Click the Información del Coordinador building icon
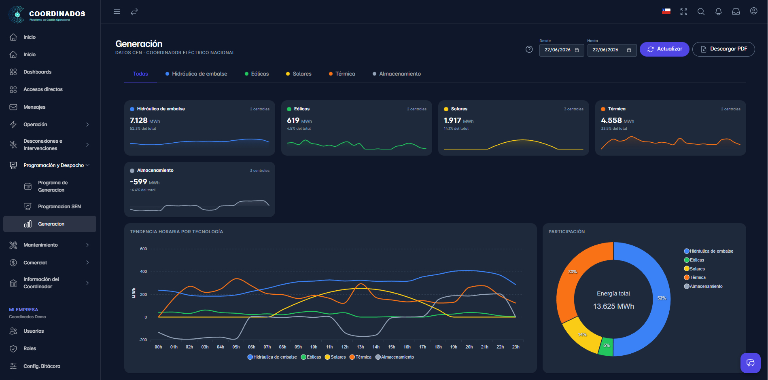768x380 pixels. point(13,283)
